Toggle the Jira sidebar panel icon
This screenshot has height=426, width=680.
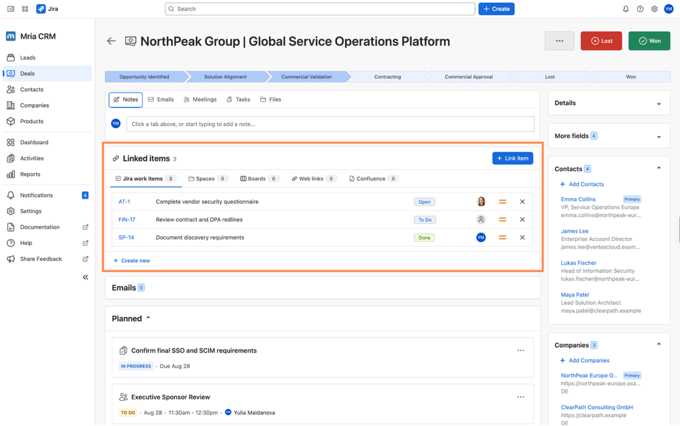pos(11,9)
